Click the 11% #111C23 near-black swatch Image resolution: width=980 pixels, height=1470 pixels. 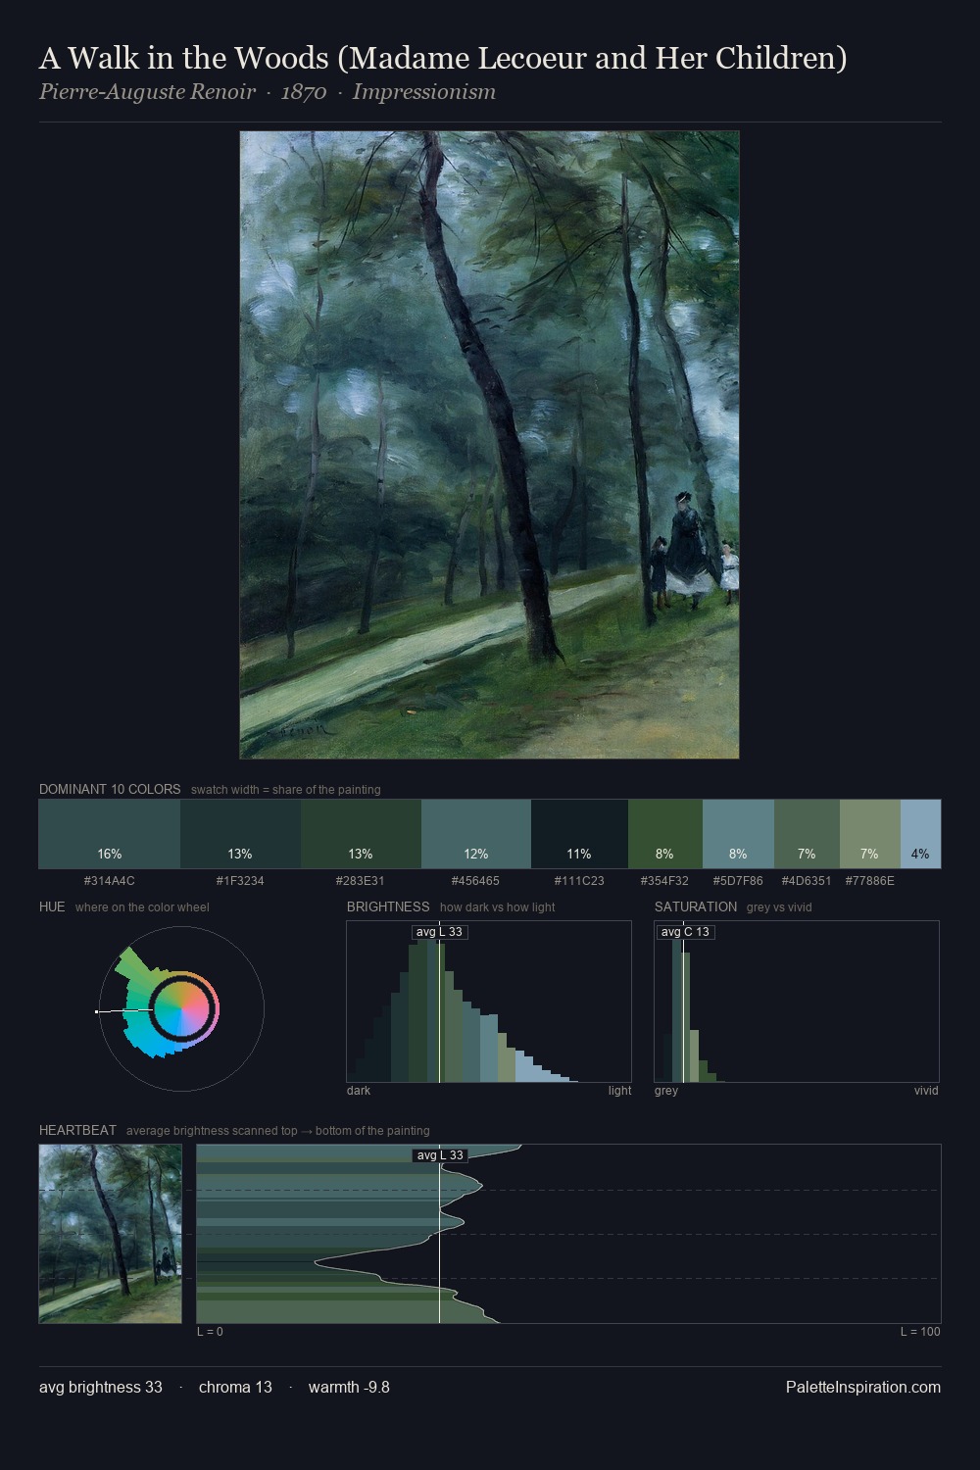click(x=579, y=834)
